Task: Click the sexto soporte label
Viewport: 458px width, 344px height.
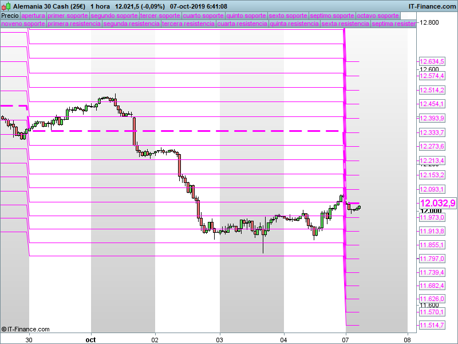Action: coord(288,15)
